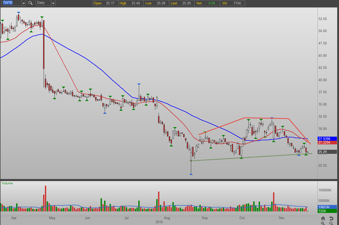Reset chart with the home icon
The height and width of the screenshot is (225, 339).
coord(323,218)
